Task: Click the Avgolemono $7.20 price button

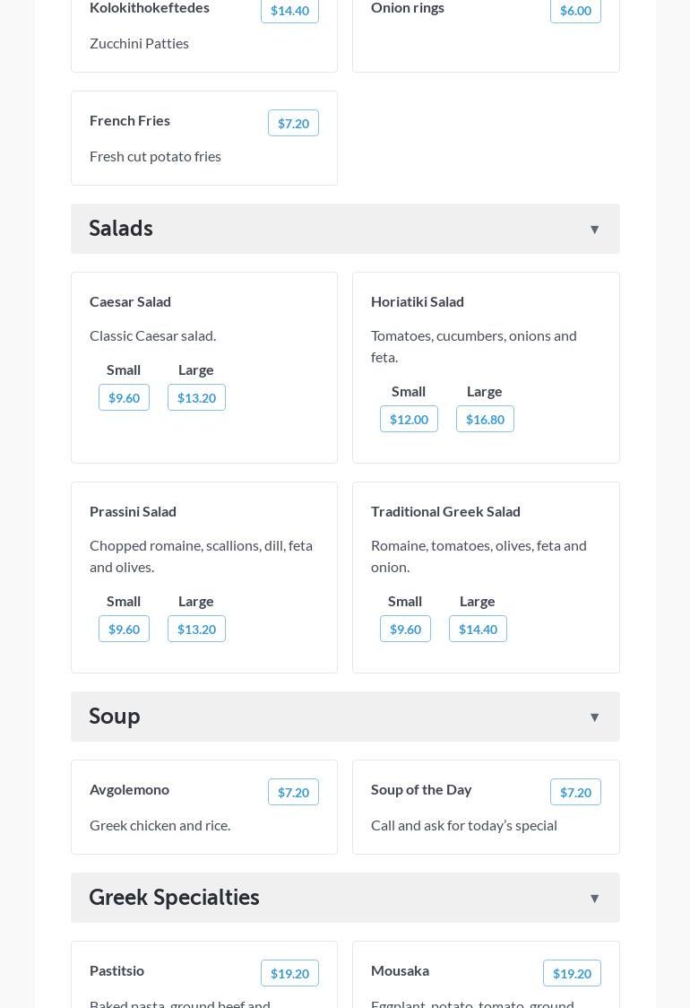Action: pyautogui.click(x=293, y=792)
